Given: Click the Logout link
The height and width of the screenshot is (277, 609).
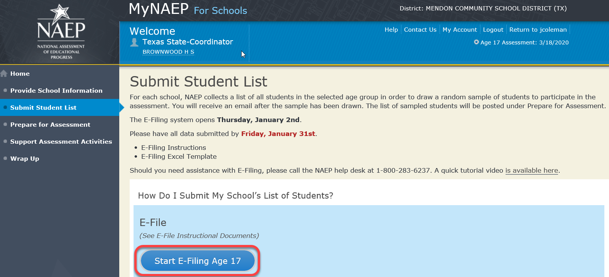Looking at the screenshot, I should (493, 30).
